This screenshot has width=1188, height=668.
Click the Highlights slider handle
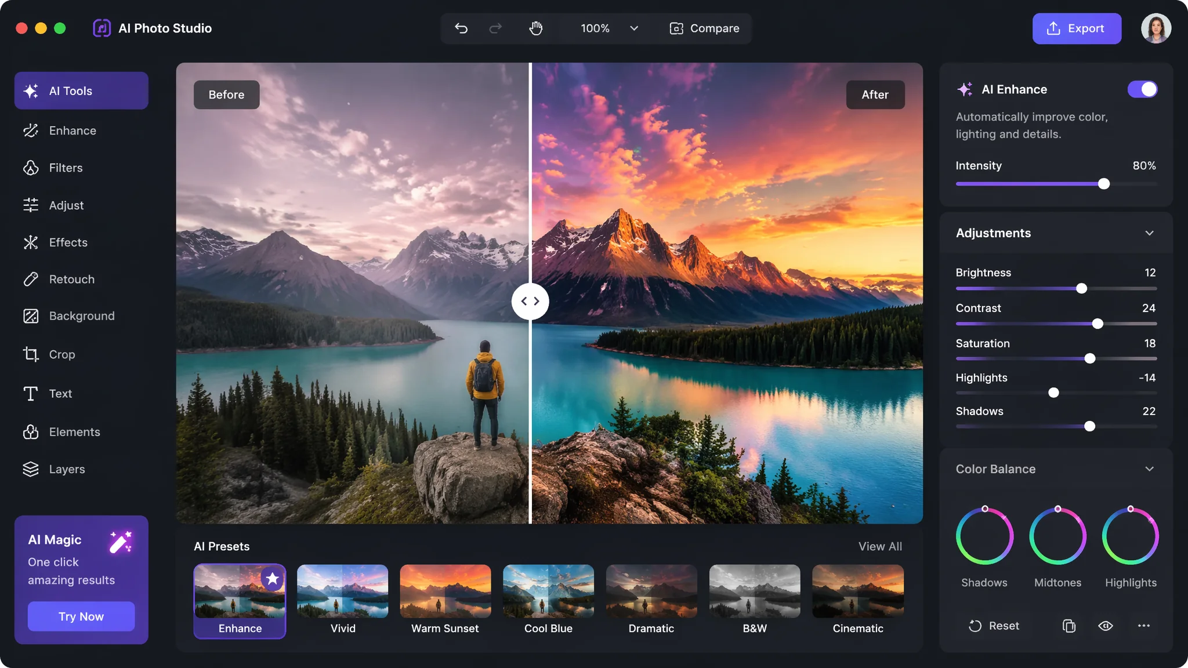[1053, 393]
